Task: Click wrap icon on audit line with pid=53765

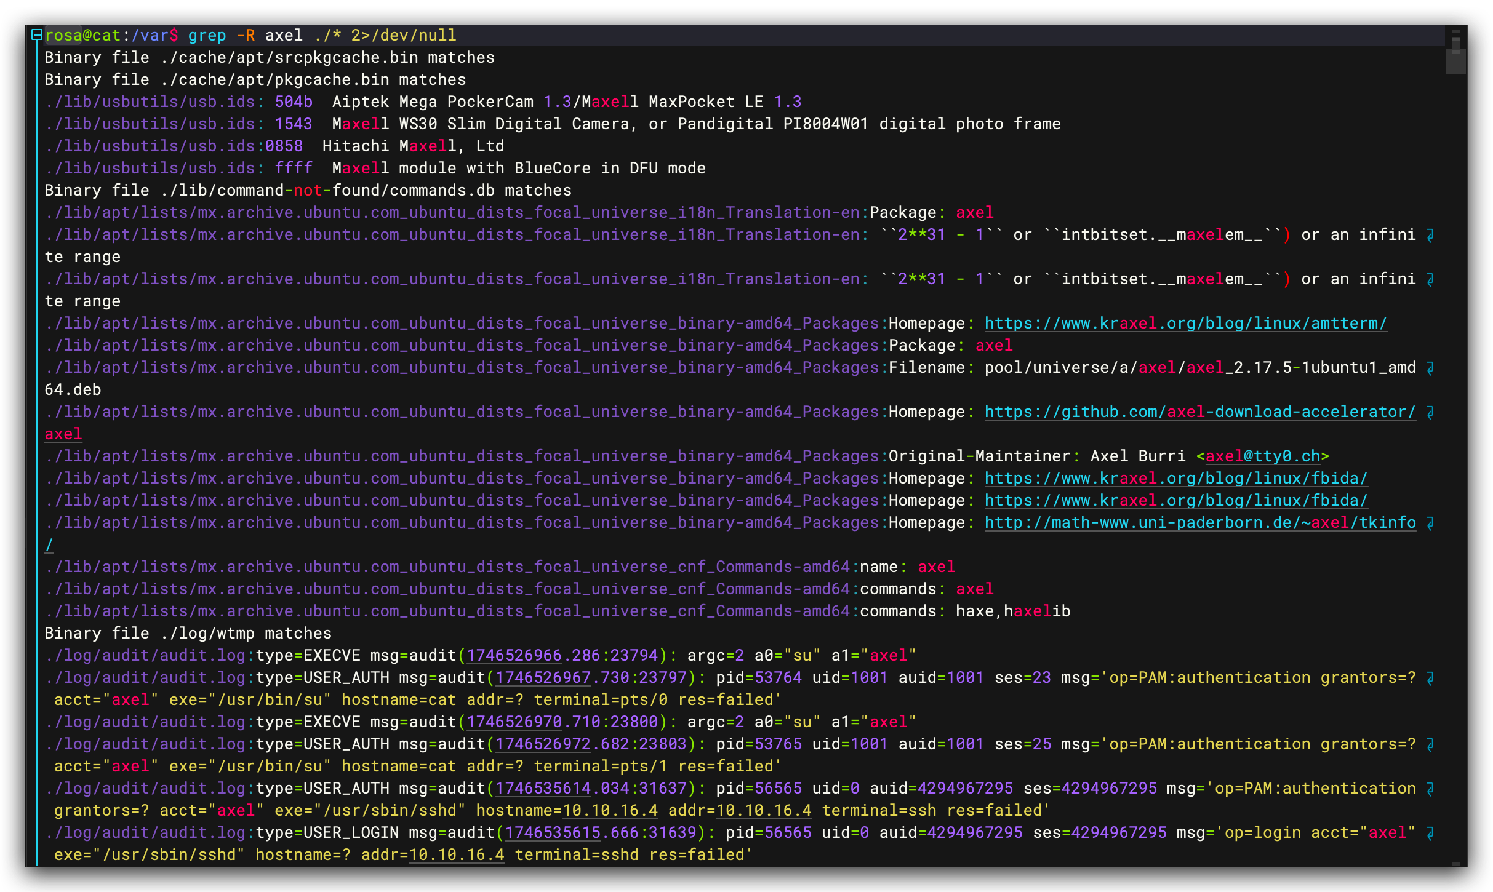Action: [x=1430, y=744]
